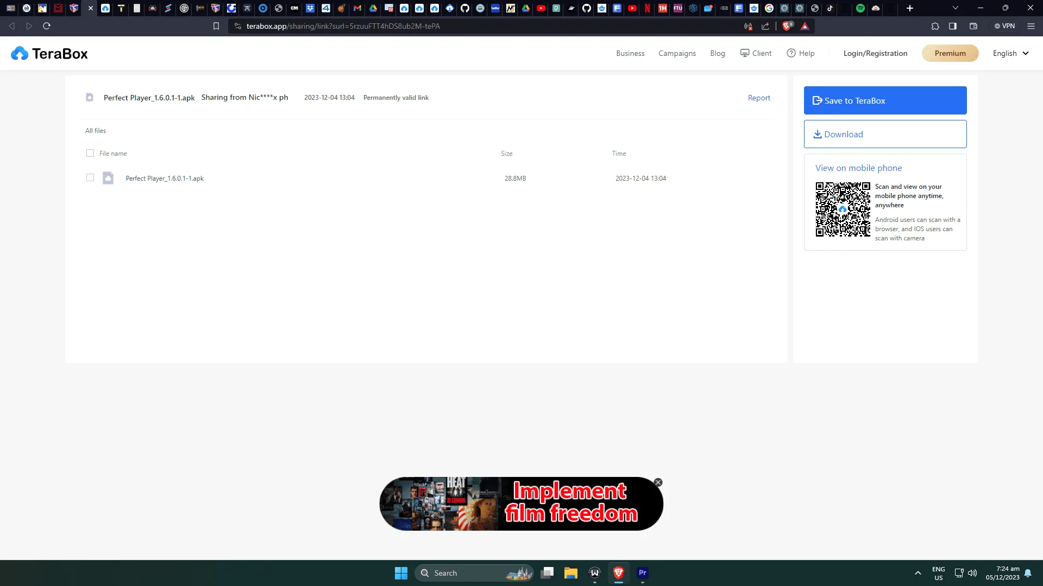Click the Download button
Viewport: 1043px width, 586px height.
coord(885,134)
